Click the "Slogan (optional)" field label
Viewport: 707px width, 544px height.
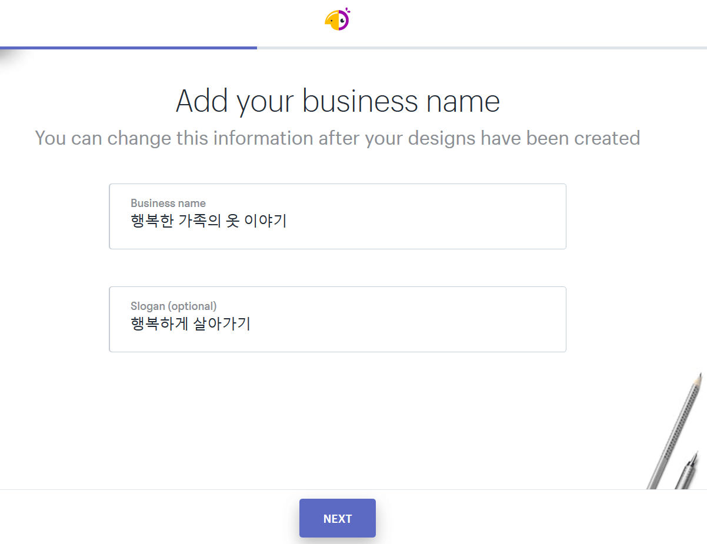(174, 306)
